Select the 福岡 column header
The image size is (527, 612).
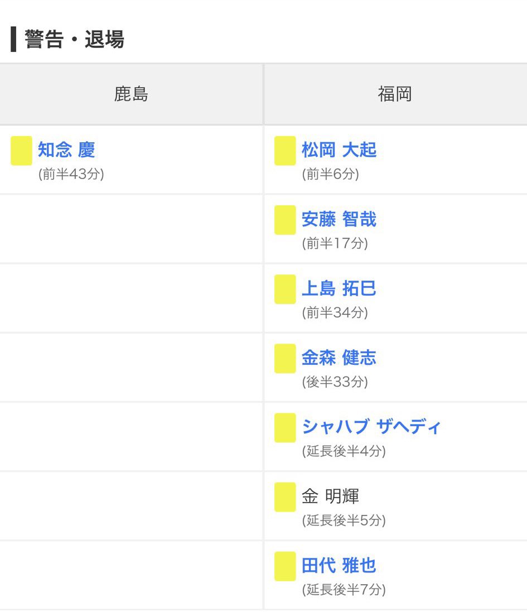(x=395, y=94)
